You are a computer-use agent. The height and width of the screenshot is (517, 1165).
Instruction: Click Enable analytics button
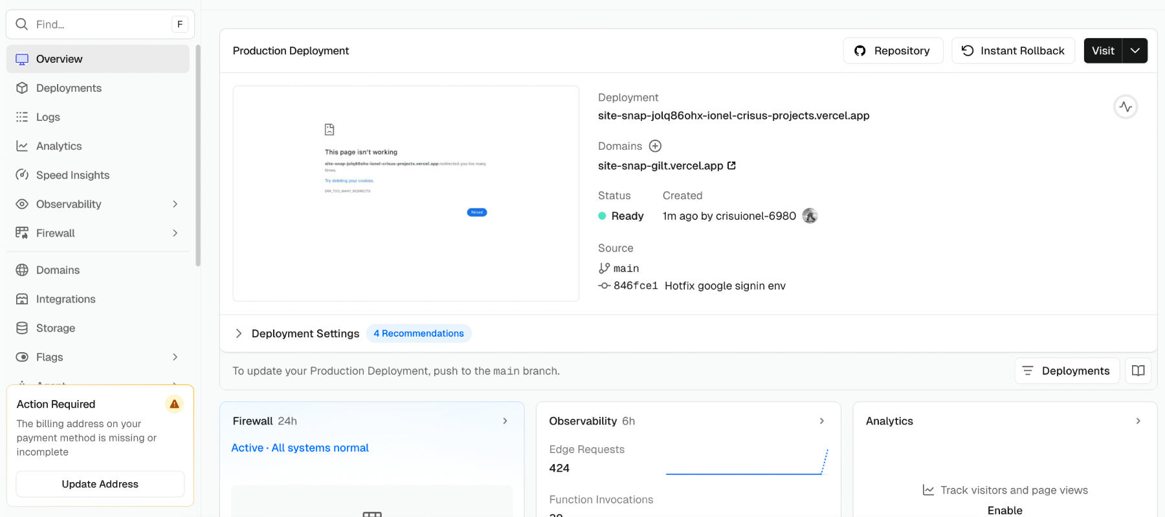(1005, 510)
